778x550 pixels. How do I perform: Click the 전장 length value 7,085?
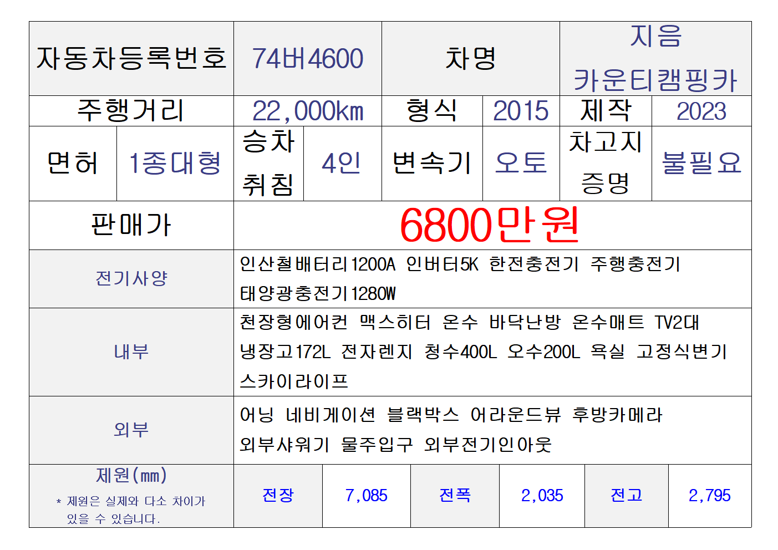pyautogui.click(x=366, y=495)
